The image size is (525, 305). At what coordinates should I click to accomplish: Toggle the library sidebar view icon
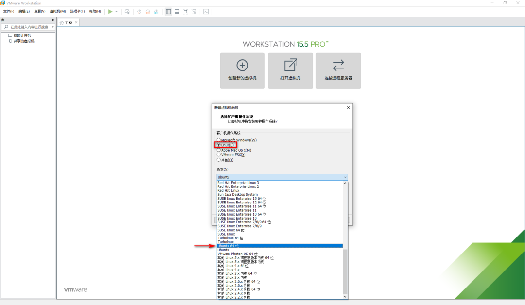click(x=168, y=11)
